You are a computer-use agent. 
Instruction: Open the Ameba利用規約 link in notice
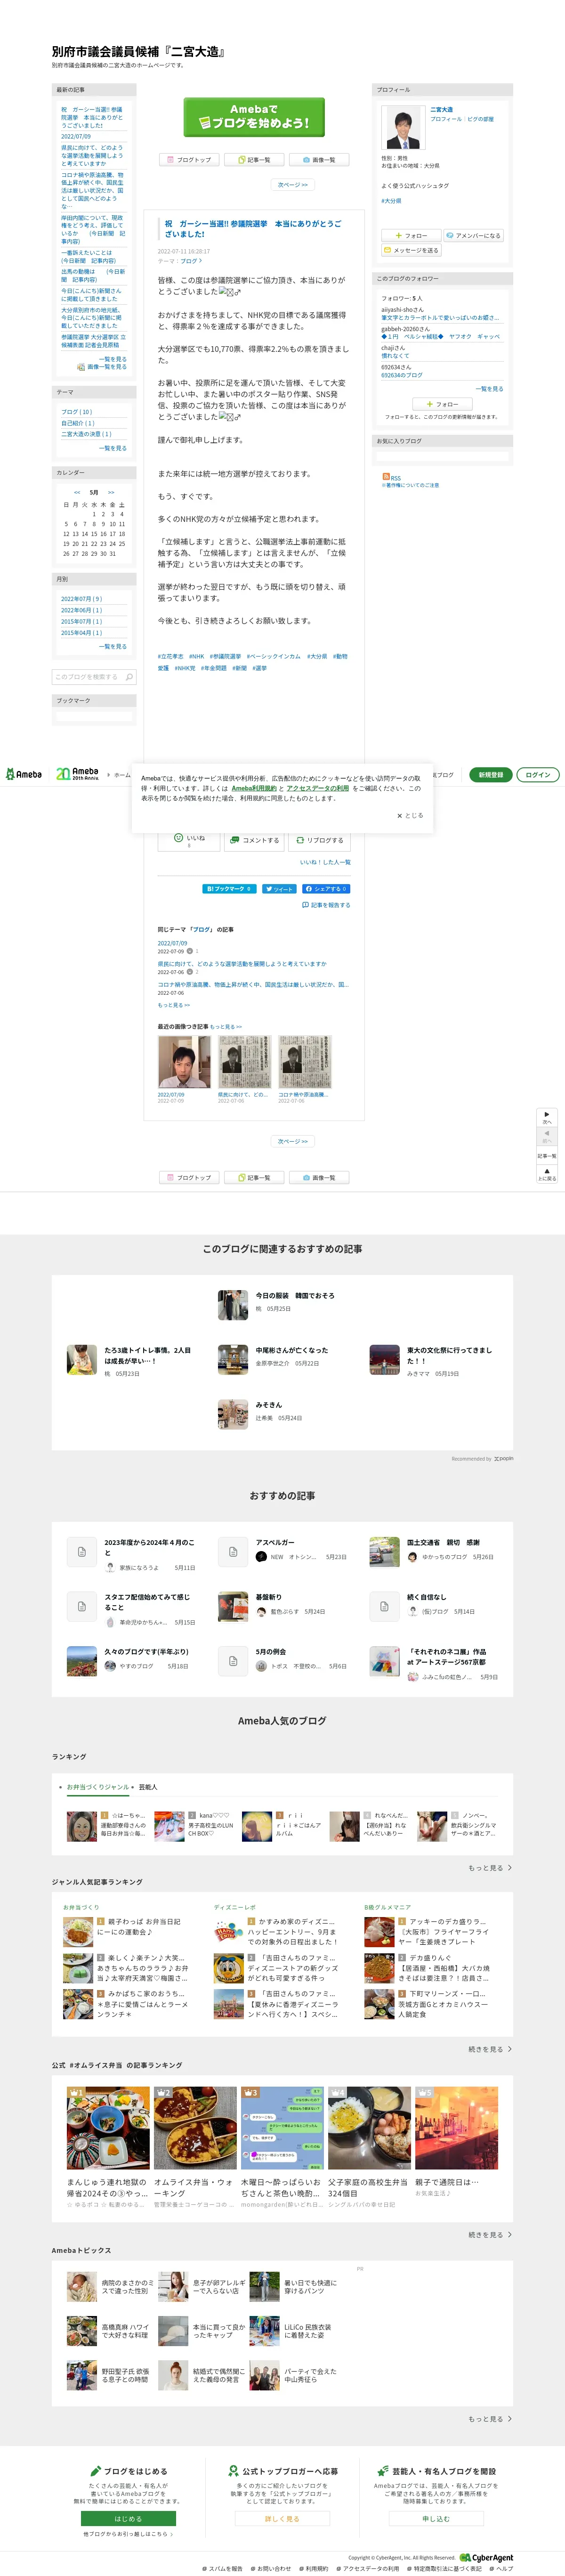click(x=254, y=788)
